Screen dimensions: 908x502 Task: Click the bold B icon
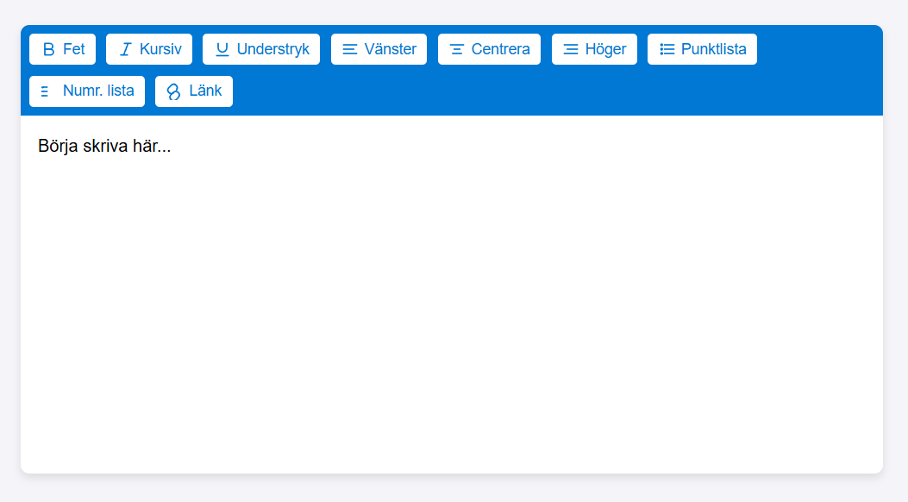[x=48, y=49]
